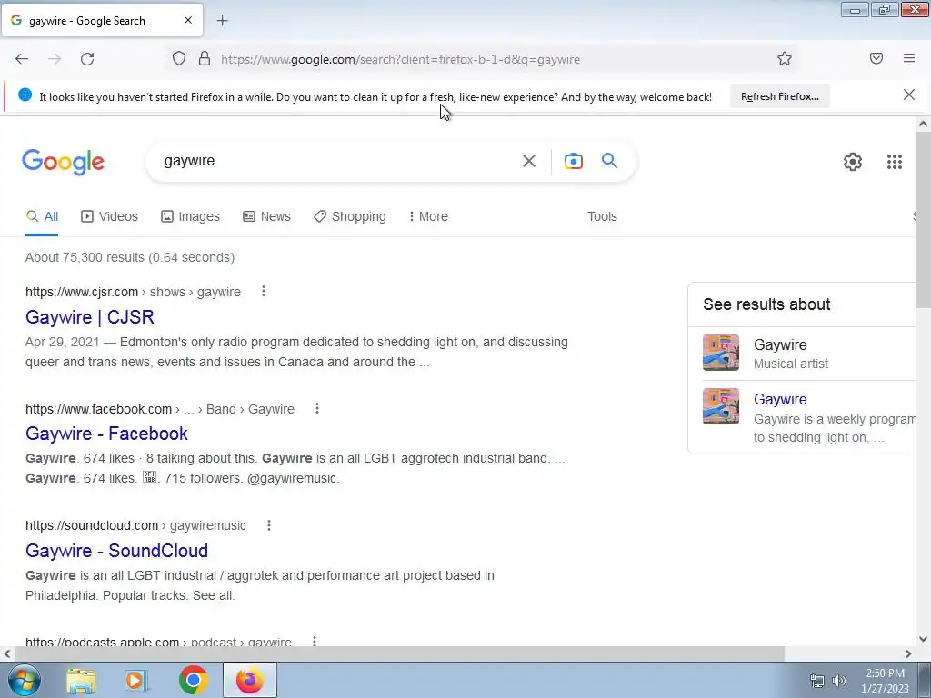Click the horizontal scrollbar right arrow
931x698 pixels.
[908, 653]
